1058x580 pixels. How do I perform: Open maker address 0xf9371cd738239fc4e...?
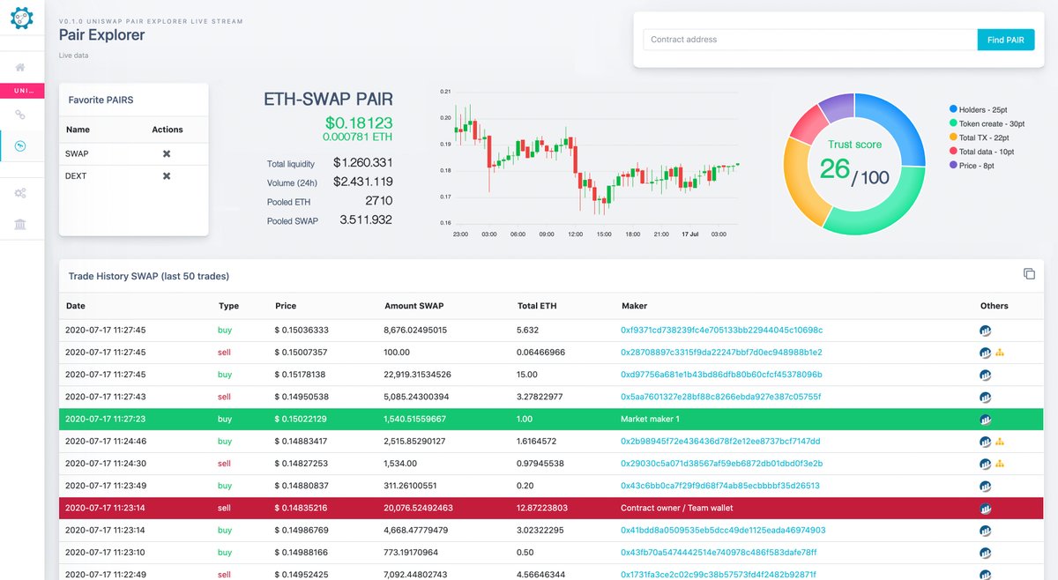coord(722,331)
